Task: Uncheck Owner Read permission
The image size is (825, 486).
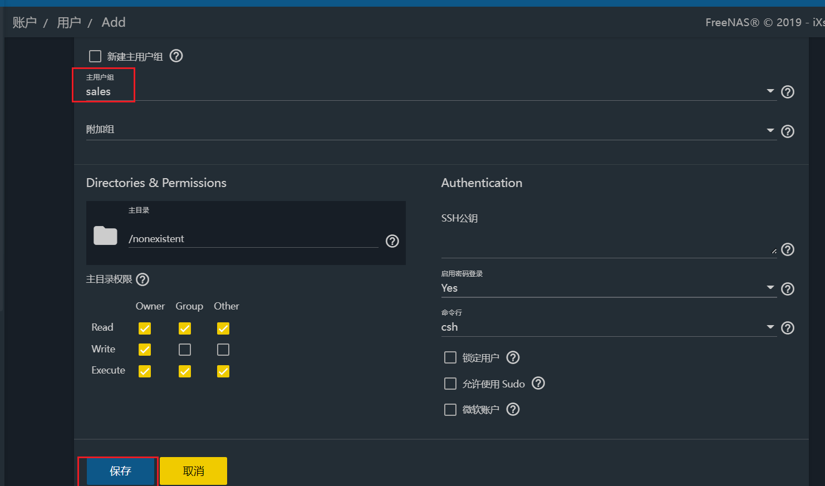Action: (x=145, y=328)
